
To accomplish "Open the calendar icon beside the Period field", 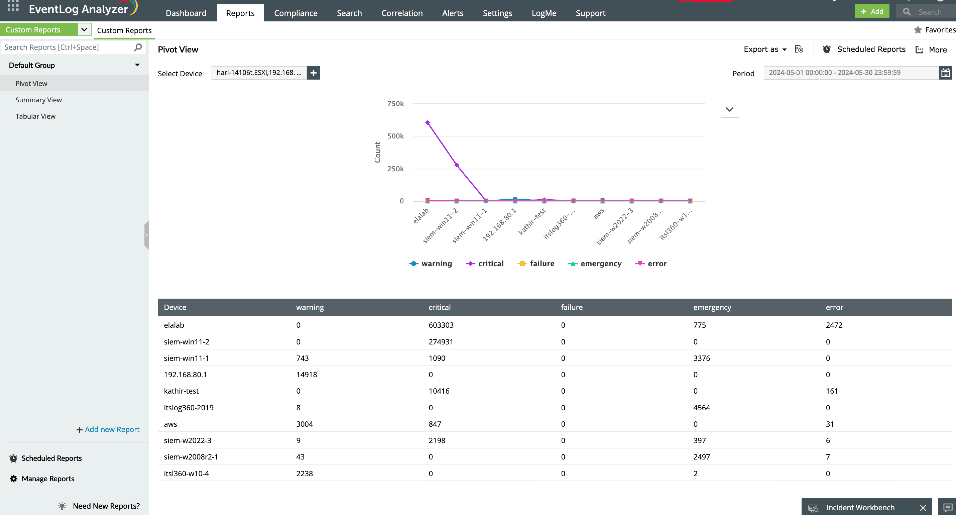I will click(945, 73).
